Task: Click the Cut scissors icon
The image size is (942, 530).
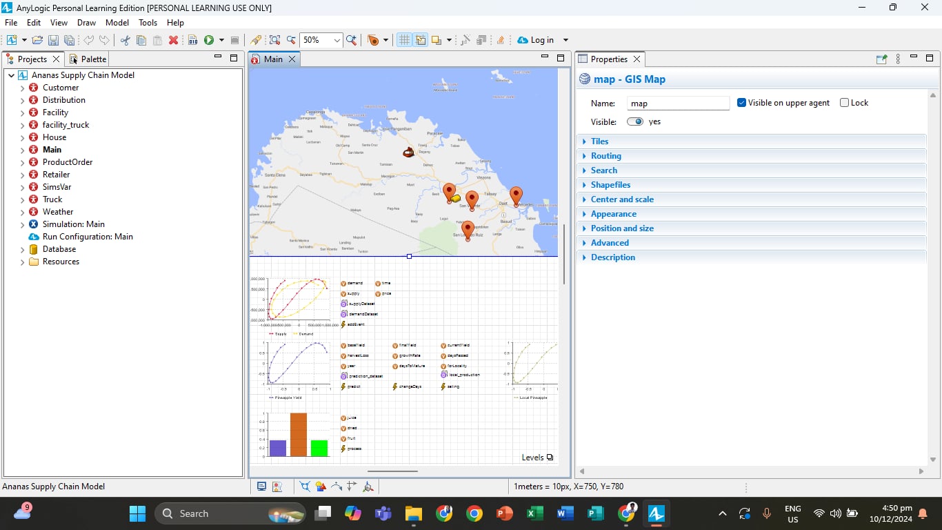Action: [x=125, y=40]
